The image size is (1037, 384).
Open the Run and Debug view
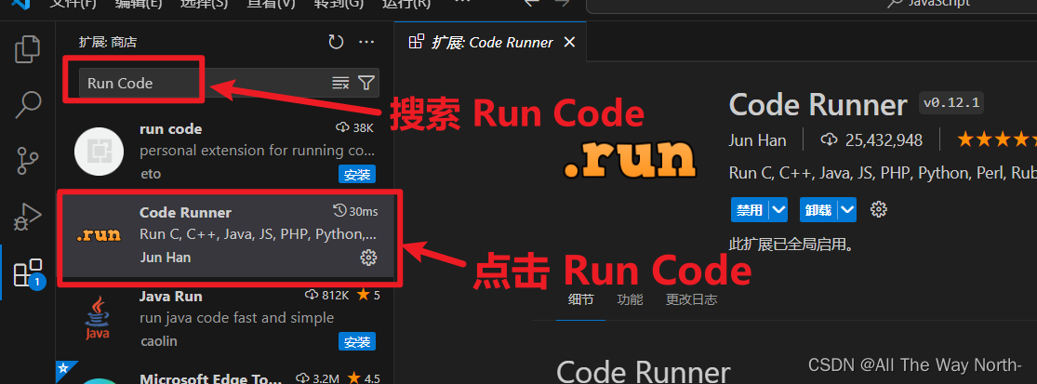[x=28, y=216]
